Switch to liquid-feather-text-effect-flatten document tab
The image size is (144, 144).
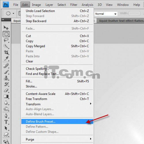click(120, 21)
